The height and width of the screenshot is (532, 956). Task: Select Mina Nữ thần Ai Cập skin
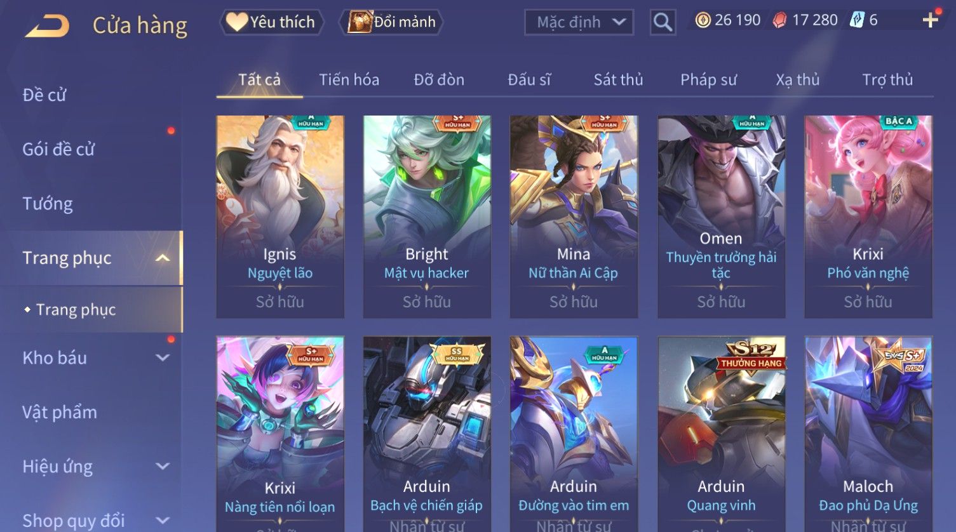574,216
